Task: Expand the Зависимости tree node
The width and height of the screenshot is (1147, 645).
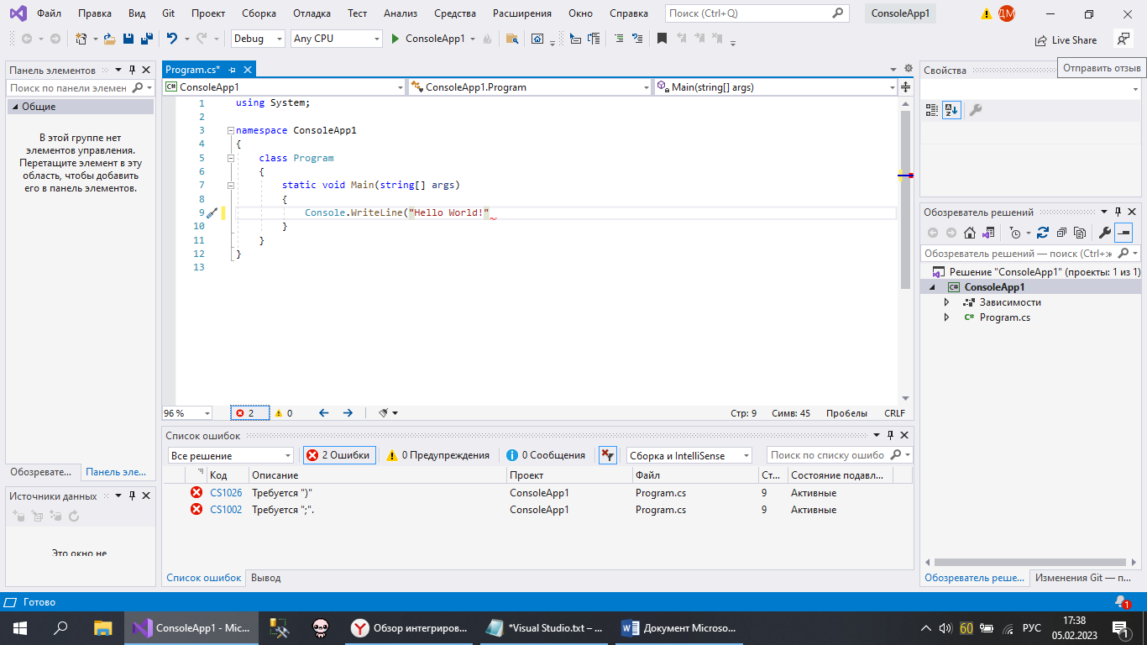Action: [x=946, y=302]
